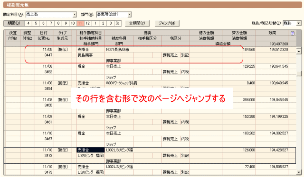Click slip number 3447
Viewport: 304px width, 177px height.
tap(48, 55)
